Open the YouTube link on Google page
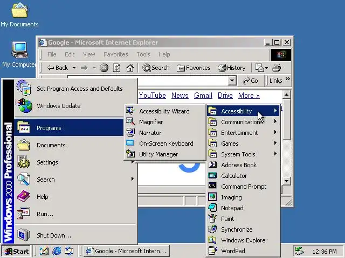 pyautogui.click(x=152, y=96)
